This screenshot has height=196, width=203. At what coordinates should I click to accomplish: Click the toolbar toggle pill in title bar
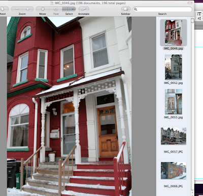pos(190,3)
